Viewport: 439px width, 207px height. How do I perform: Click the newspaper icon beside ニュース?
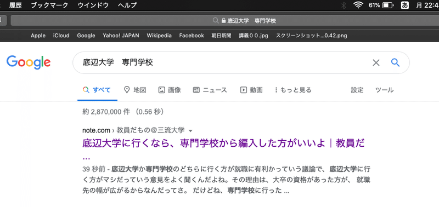pyautogui.click(x=196, y=90)
